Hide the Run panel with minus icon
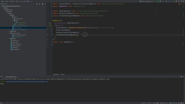Screen dimensions: 185x104 pos(184,77)
